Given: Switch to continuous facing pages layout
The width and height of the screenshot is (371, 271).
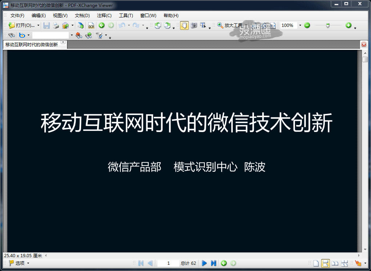Looking at the screenshot, I should (x=344, y=263).
